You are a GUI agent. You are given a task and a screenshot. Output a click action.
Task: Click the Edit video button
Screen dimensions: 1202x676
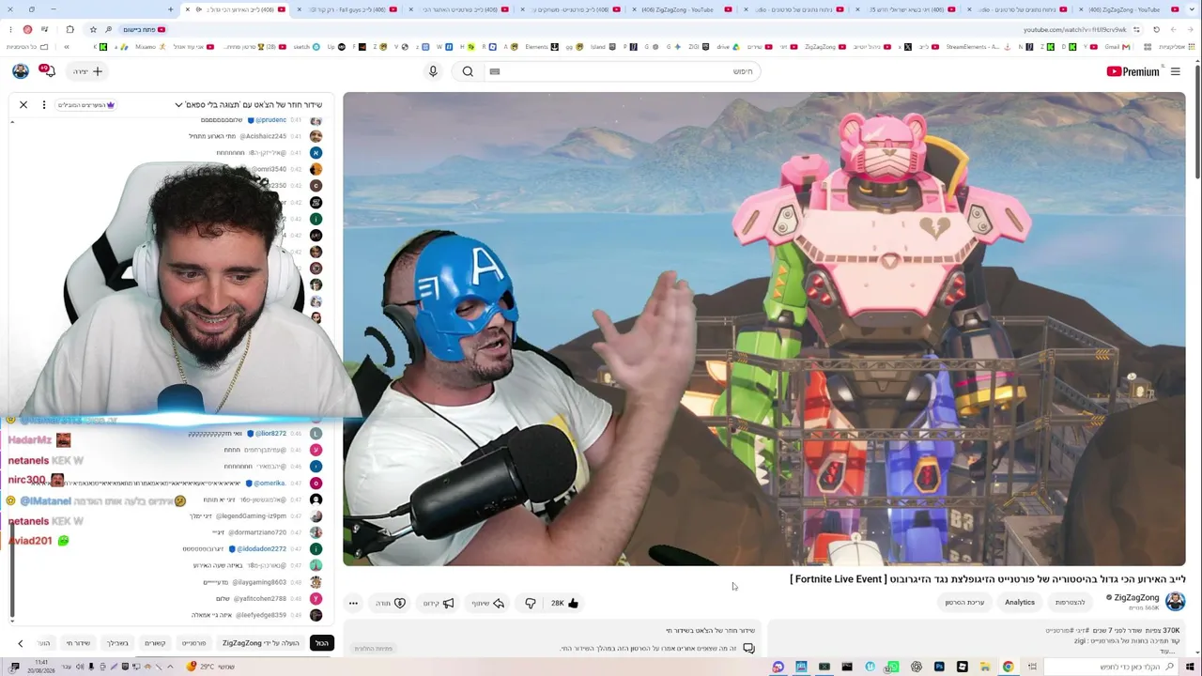click(x=965, y=603)
